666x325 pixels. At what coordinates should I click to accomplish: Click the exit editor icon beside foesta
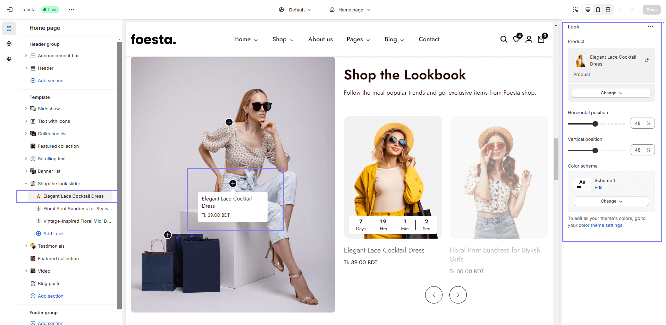click(x=10, y=10)
